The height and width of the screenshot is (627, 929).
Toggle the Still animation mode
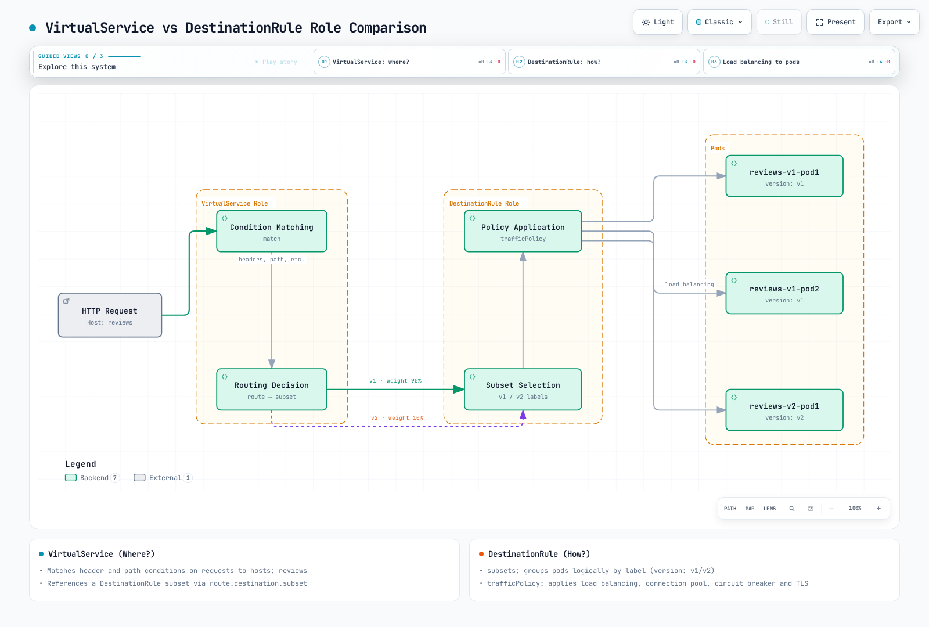pyautogui.click(x=779, y=22)
